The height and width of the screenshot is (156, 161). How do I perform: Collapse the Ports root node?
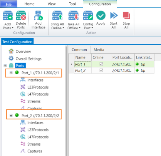tap(5, 65)
